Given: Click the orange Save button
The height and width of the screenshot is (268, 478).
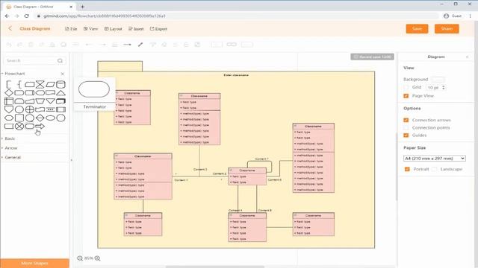Looking at the screenshot, I should click(x=417, y=28).
